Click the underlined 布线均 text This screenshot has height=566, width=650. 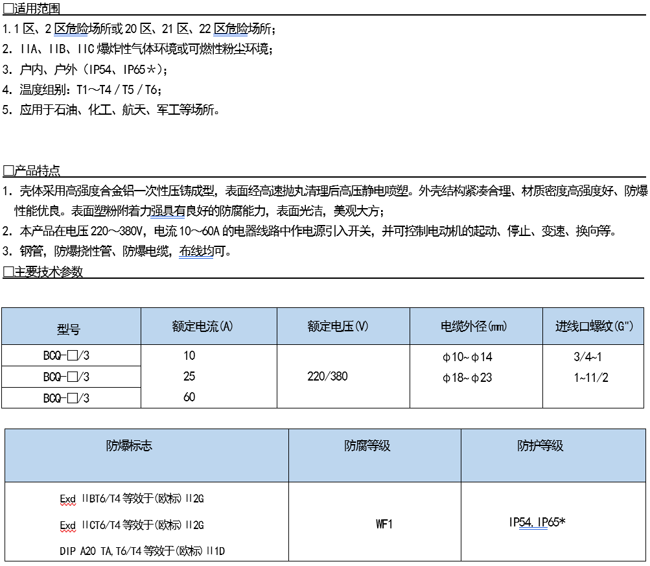pos(196,252)
